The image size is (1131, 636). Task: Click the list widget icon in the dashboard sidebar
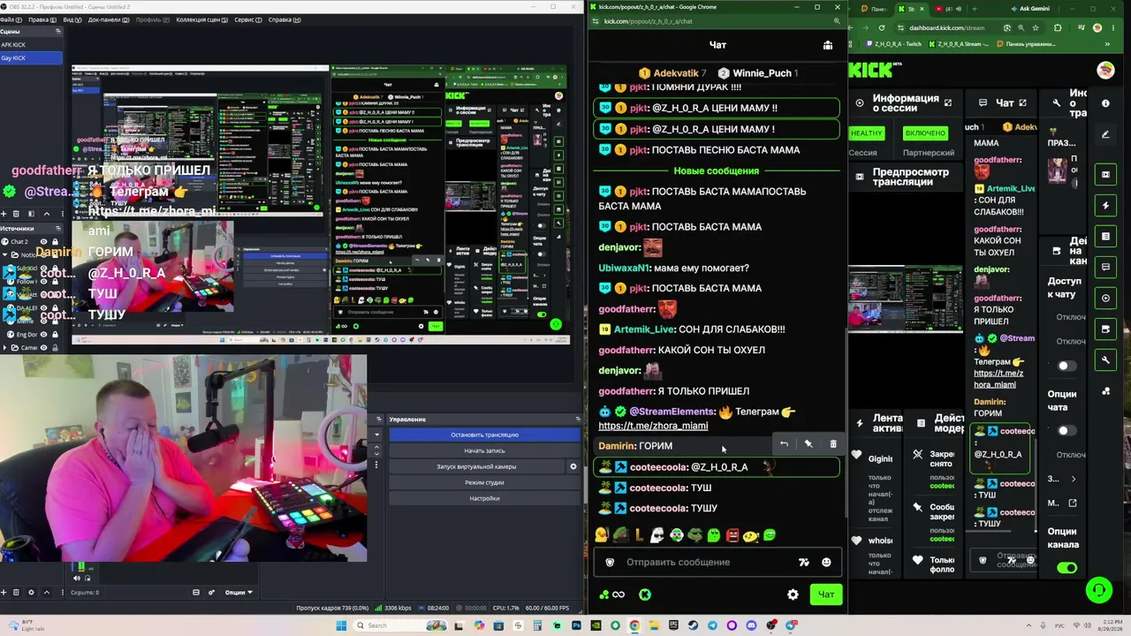[1105, 237]
